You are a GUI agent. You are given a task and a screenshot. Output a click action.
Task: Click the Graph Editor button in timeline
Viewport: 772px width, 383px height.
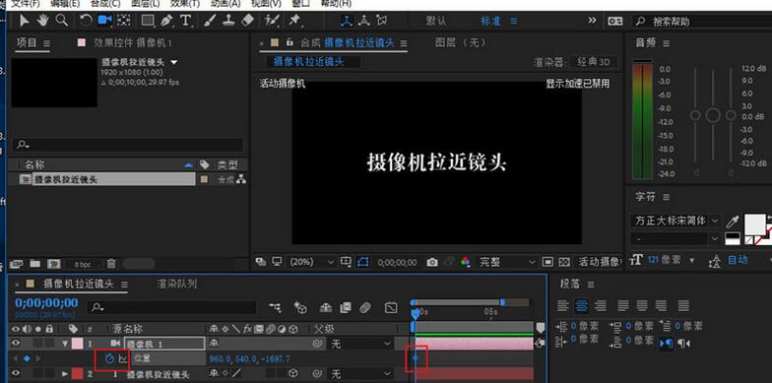pos(390,307)
